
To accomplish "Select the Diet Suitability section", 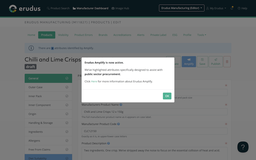I will (x=48, y=158).
